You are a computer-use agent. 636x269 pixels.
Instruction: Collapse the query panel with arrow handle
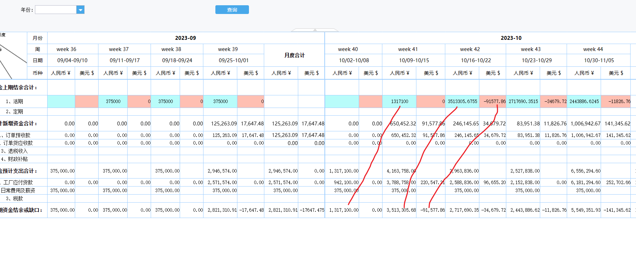point(315,30)
